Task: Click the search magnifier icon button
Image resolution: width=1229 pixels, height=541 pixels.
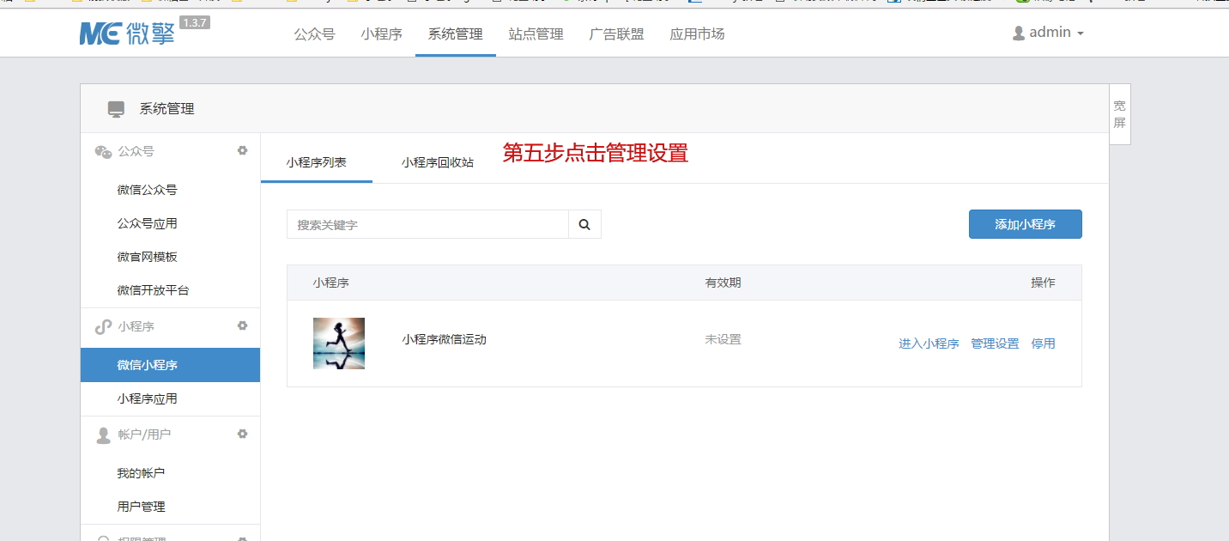Action: point(584,224)
